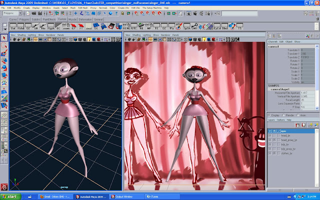320x200 pixels.
Task: Click the CP red arrow shelf button
Action: [x=73, y=26]
